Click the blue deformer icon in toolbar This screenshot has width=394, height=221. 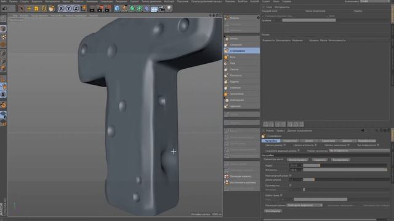(147, 9)
